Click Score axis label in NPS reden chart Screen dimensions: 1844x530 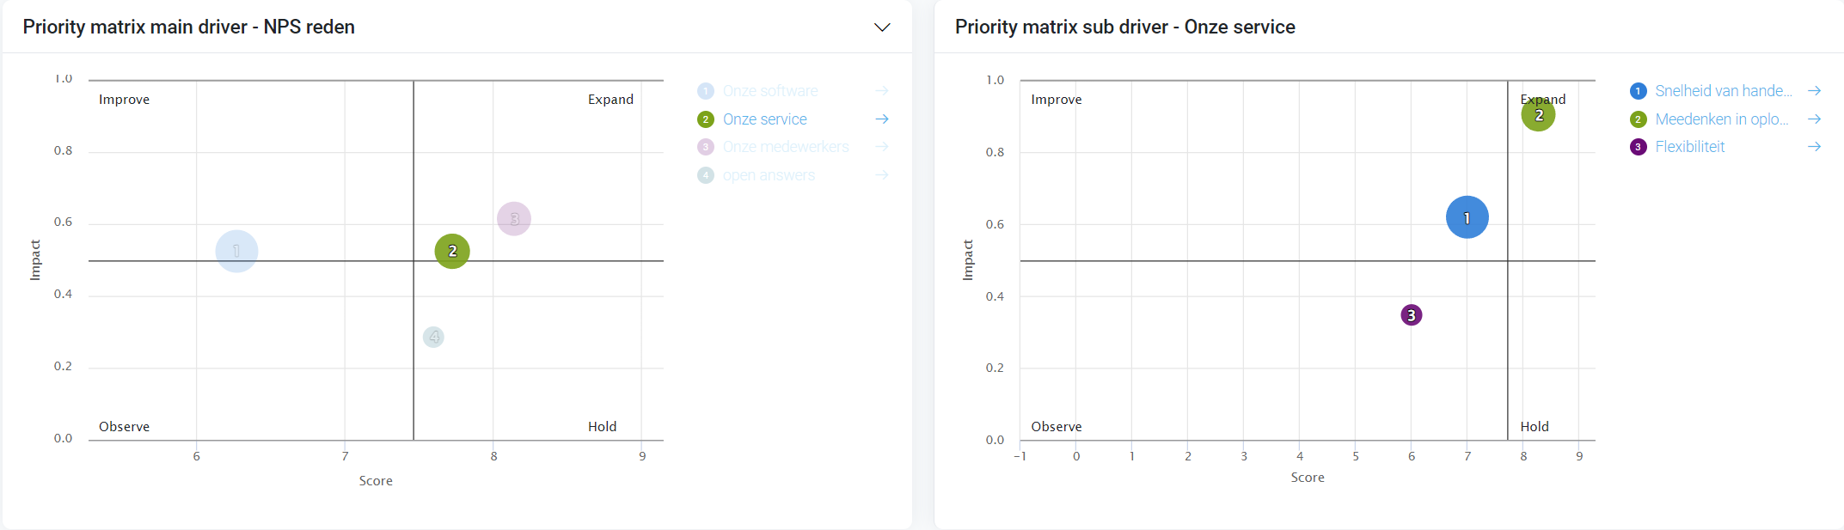pyautogui.click(x=376, y=481)
